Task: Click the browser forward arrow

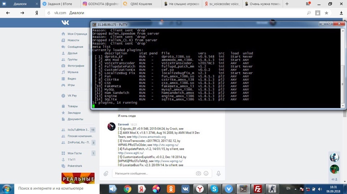Action: coord(22,13)
